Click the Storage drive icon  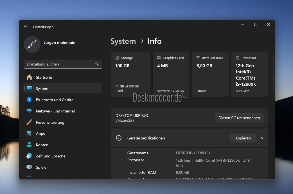pos(117,58)
